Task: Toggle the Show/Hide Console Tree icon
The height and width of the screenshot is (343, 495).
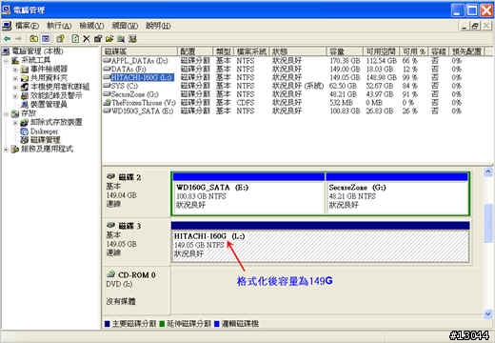Action: [x=46, y=39]
